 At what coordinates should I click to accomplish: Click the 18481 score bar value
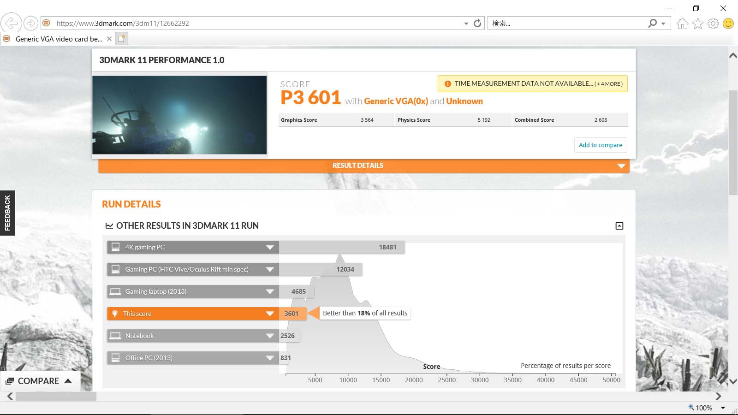pos(387,247)
